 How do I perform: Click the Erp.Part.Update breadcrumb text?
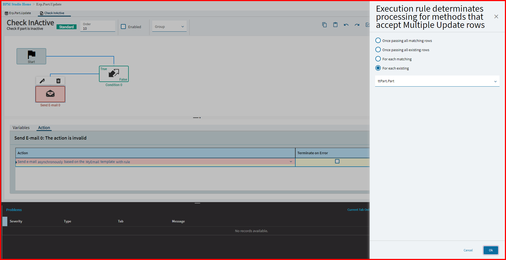pyautogui.click(x=49, y=4)
